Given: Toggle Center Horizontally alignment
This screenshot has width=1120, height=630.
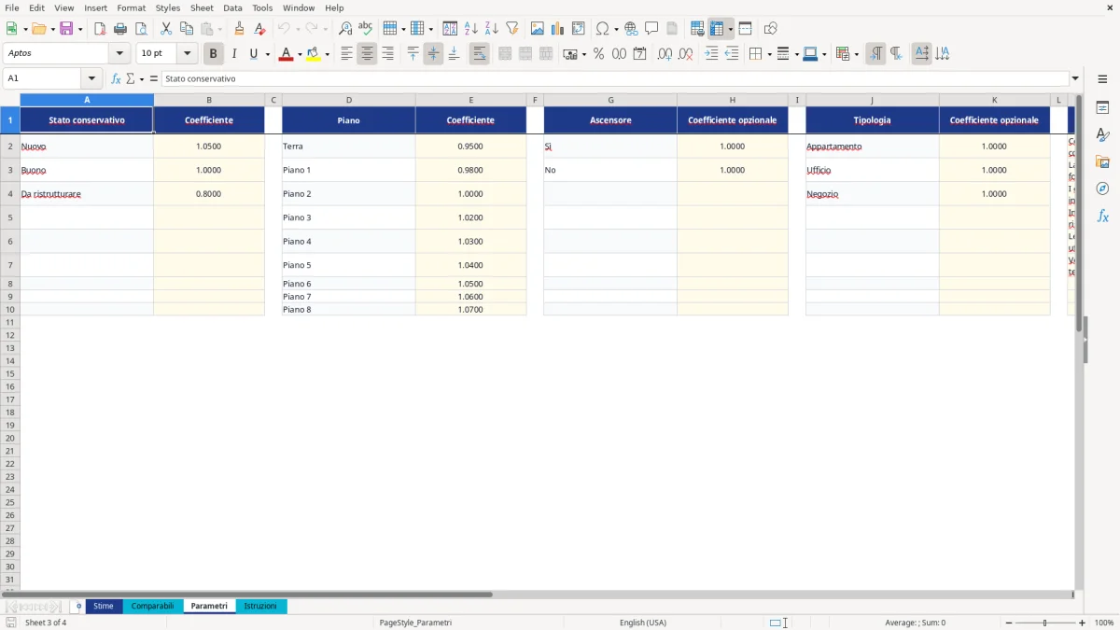Looking at the screenshot, I should [367, 54].
